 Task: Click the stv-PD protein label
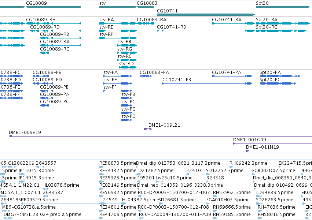[x=128, y=117]
